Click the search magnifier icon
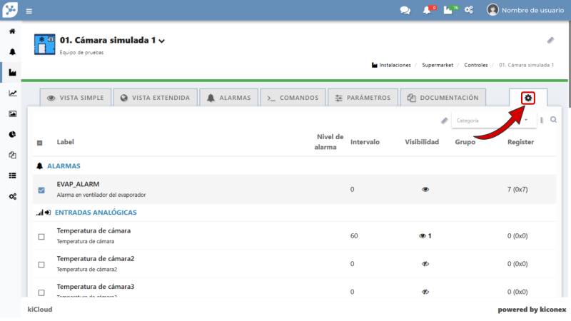This screenshot has width=571, height=321. (553, 121)
